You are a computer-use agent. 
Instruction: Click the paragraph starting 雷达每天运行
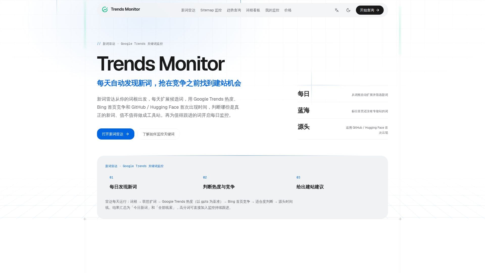point(199,204)
